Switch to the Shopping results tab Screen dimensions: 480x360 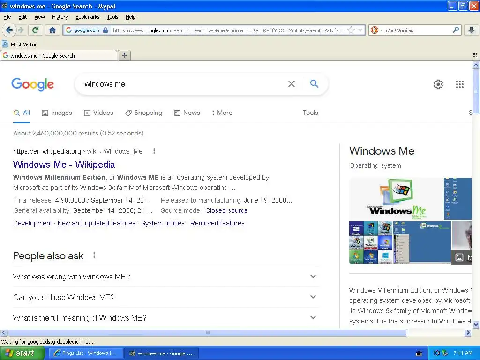click(143, 112)
